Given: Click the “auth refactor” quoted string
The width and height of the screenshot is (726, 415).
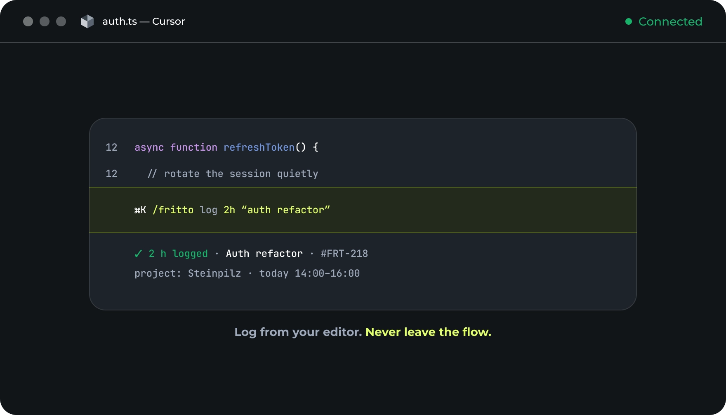Looking at the screenshot, I should coord(285,210).
